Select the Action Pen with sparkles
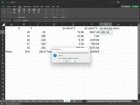 [39, 11]
